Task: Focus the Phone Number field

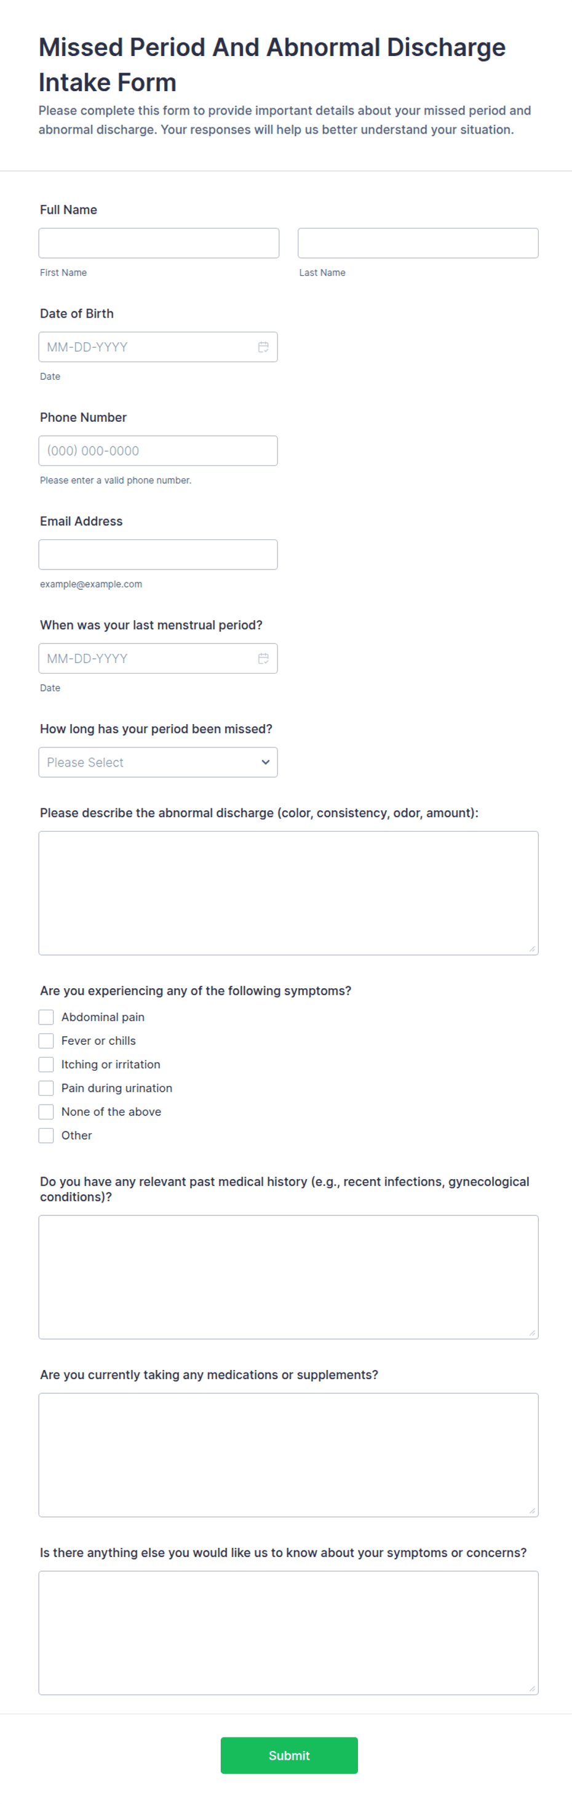Action: (158, 451)
